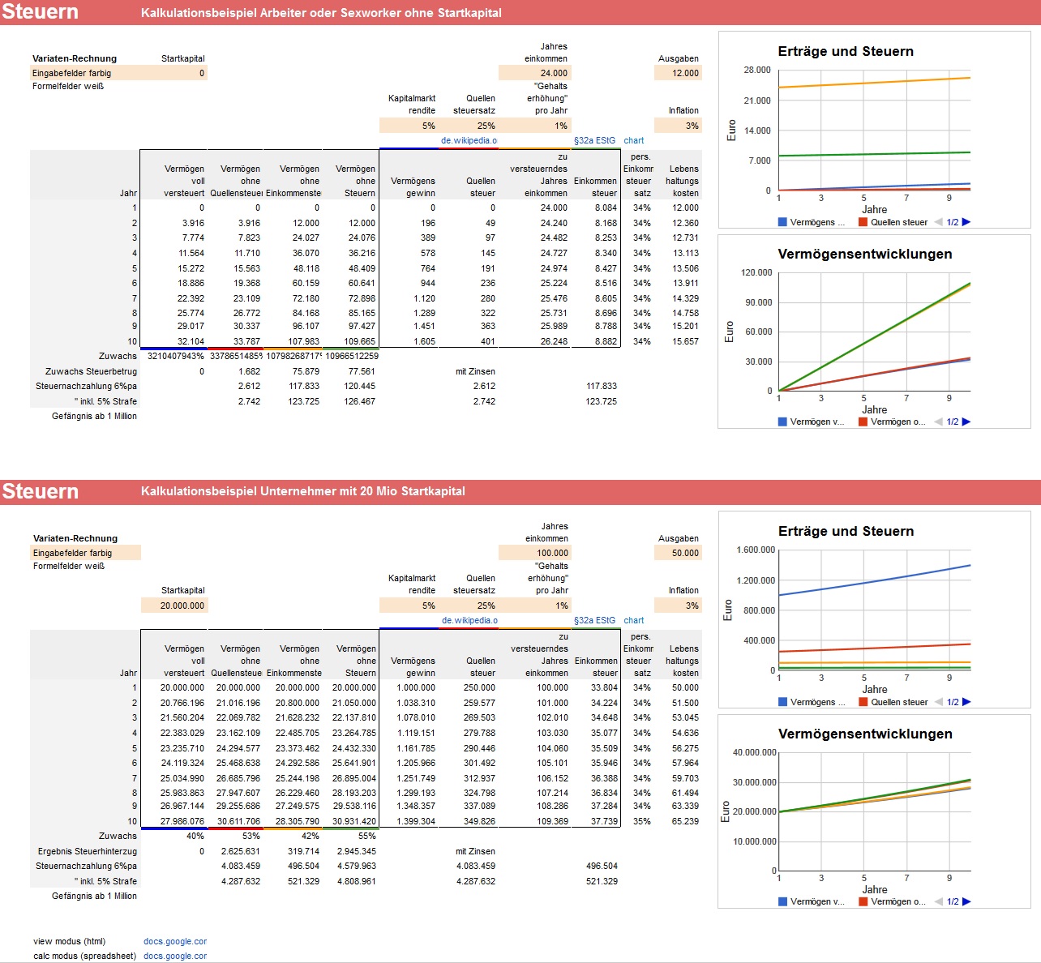Select Jahreseinkommen input cell showing 24.000
The image size is (1041, 963).
tap(534, 73)
